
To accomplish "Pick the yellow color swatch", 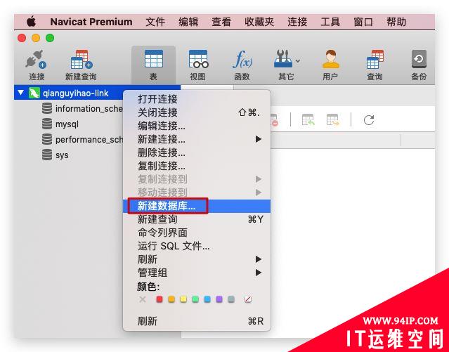I will (183, 299).
